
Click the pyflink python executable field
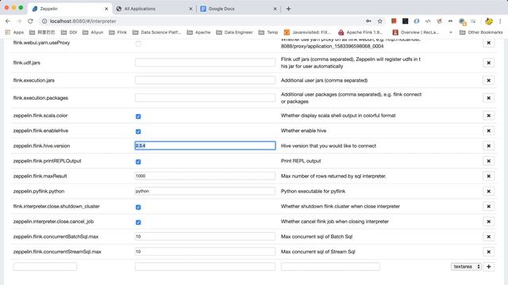click(x=205, y=191)
